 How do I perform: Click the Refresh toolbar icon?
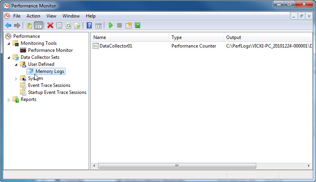[68, 26]
